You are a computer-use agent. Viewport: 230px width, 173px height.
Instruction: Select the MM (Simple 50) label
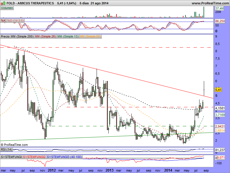(90, 36)
